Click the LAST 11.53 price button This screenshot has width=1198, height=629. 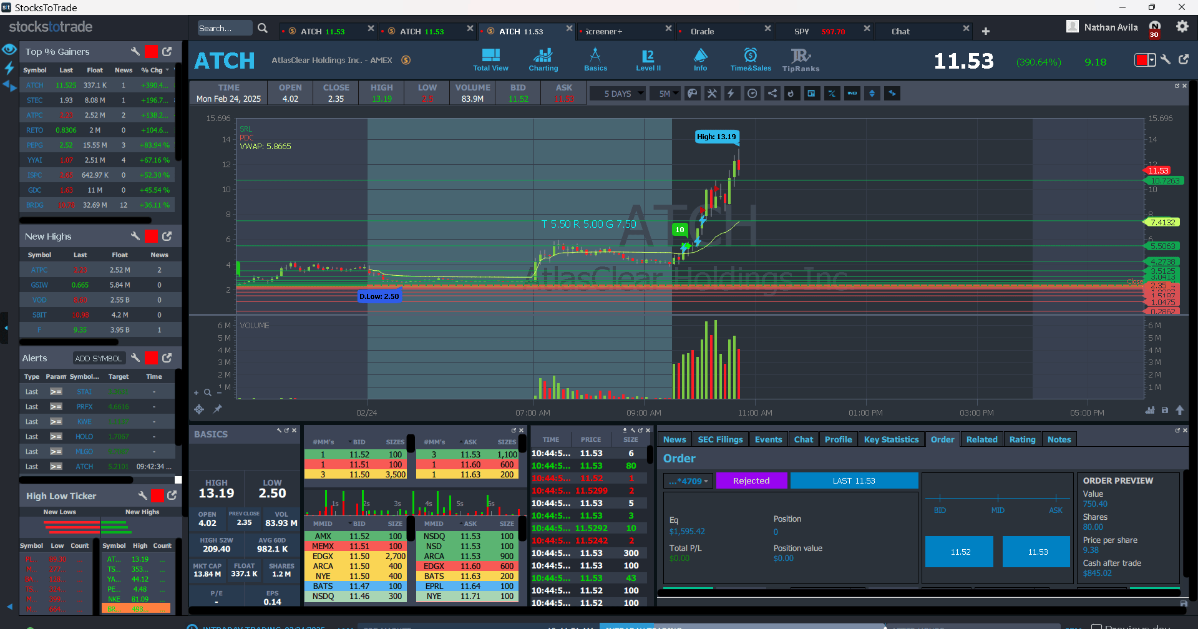[854, 481]
